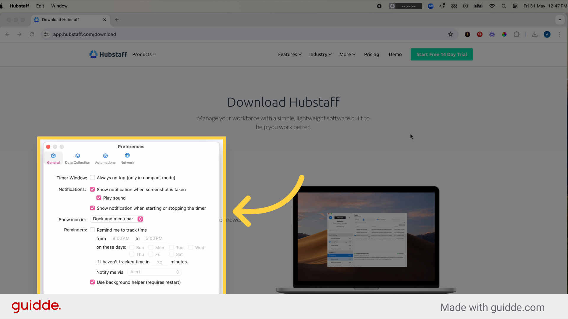Open the Show icon in dropdown
The width and height of the screenshot is (568, 319).
click(x=117, y=219)
